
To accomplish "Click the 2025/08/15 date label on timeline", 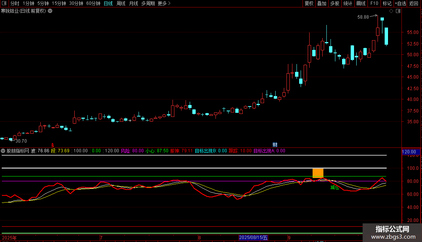I will (254, 237).
